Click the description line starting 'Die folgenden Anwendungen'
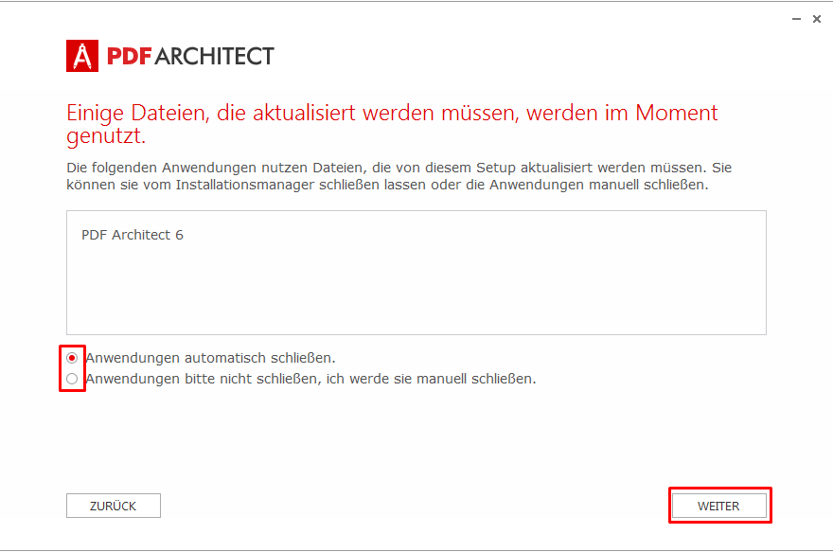This screenshot has height=552, width=833. coord(399,168)
